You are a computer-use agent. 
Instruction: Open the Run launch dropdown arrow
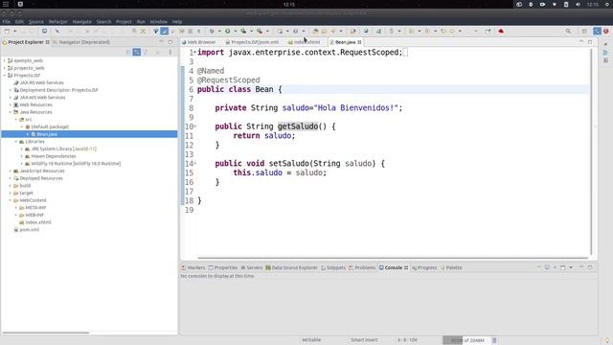click(235, 31)
